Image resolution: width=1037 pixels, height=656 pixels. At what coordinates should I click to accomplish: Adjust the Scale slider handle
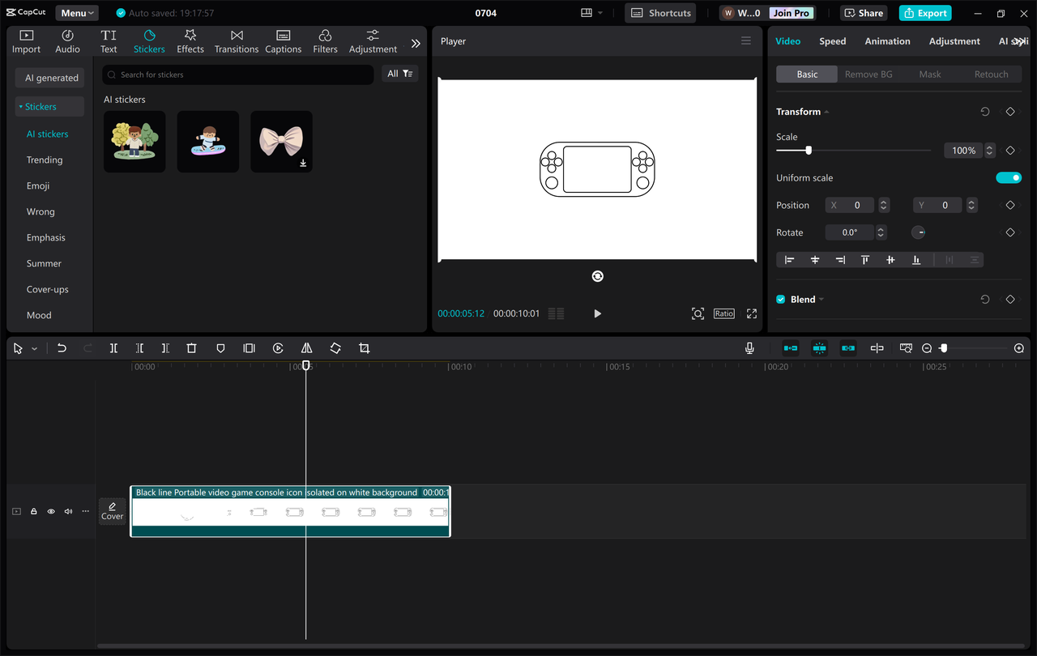point(809,151)
